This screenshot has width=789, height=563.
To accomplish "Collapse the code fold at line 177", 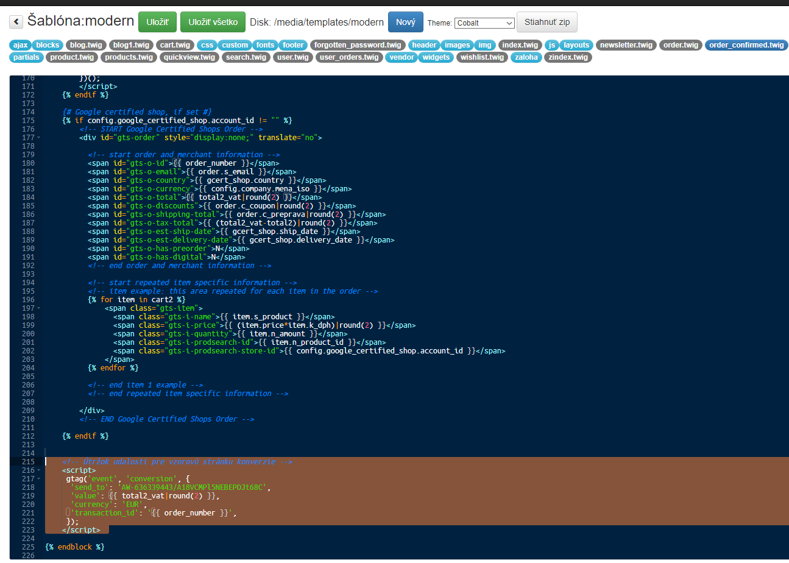I will point(40,138).
